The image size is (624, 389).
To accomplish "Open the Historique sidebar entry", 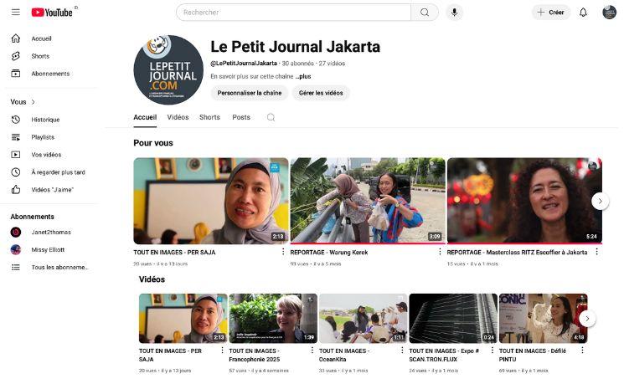I will pos(45,120).
